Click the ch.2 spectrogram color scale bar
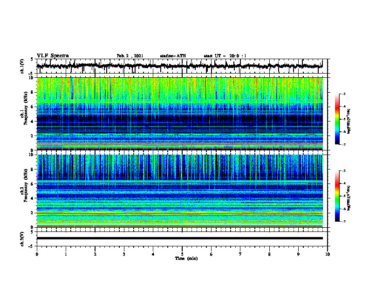The height and width of the screenshot is (285, 369). point(337,196)
